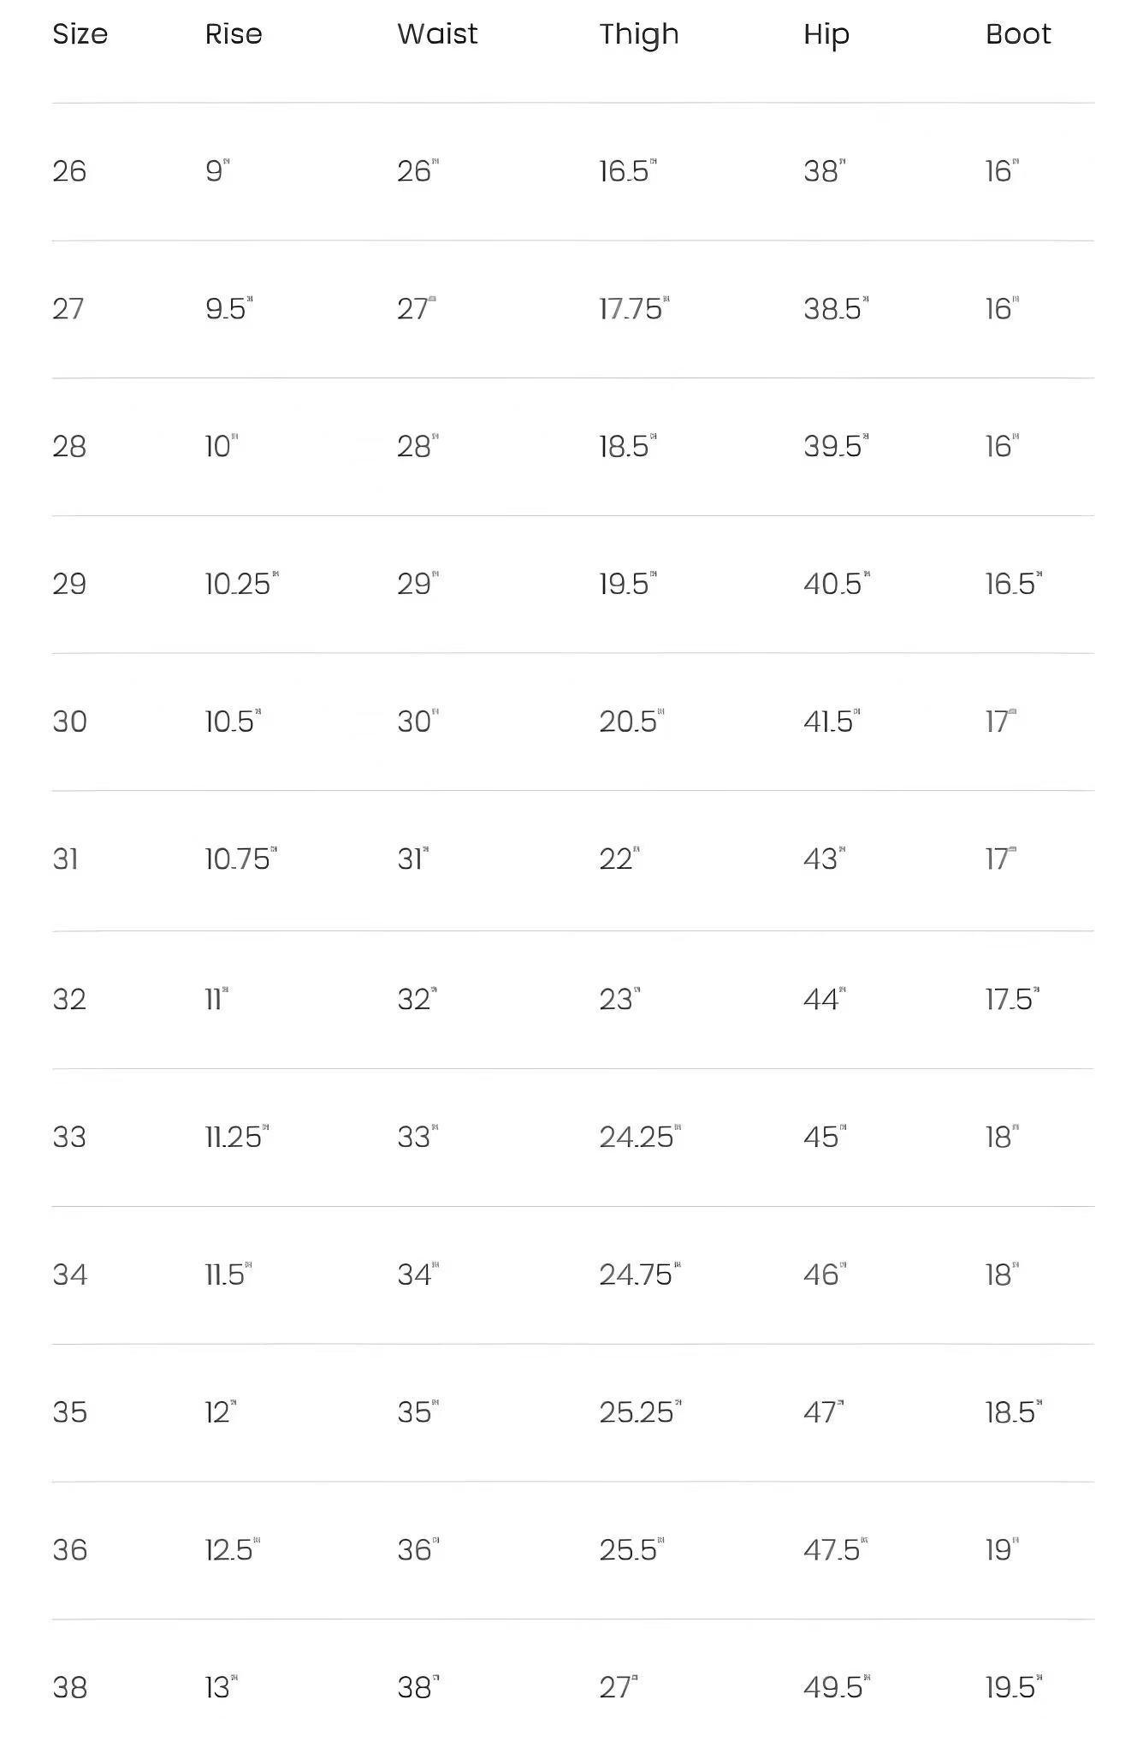Click the 17.75 thigh measurement
This screenshot has width=1143, height=1753.
631,309
